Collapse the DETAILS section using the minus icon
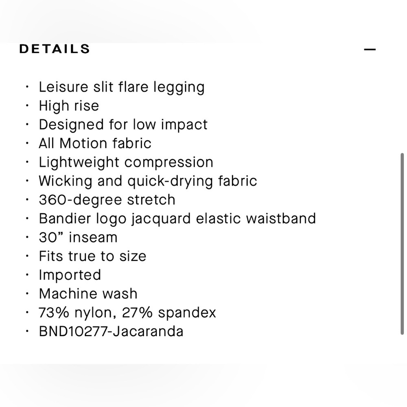 370,49
